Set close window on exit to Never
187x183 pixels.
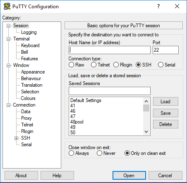pyautogui.click(x=99, y=153)
